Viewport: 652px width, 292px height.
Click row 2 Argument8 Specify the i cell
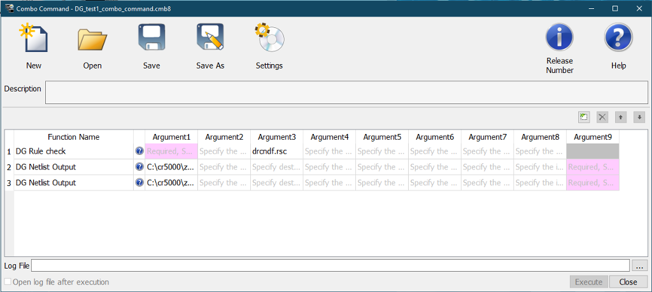click(540, 167)
